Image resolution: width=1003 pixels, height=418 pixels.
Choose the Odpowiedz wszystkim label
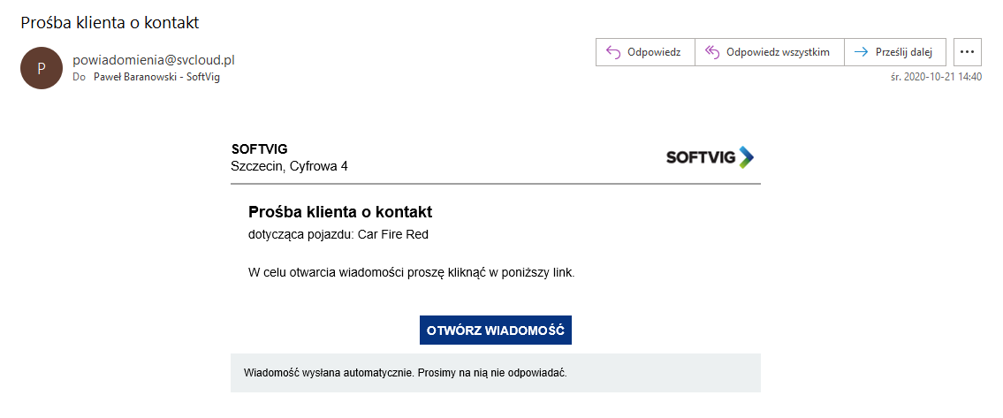pos(778,52)
